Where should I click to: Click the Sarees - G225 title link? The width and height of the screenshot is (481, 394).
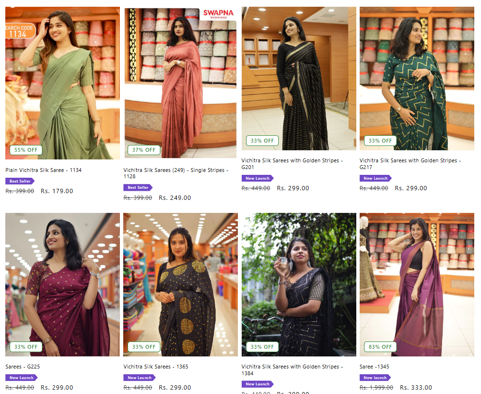point(23,367)
